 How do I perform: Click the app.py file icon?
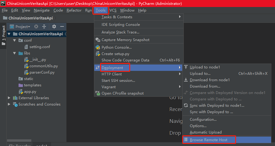tap(21, 92)
